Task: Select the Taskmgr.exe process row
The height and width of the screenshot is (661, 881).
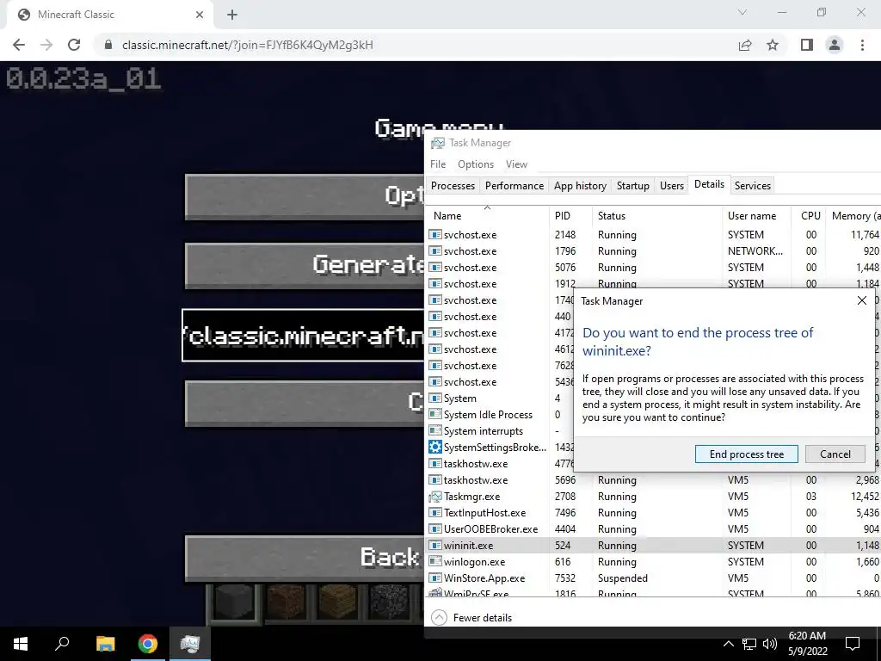Action: click(654, 497)
